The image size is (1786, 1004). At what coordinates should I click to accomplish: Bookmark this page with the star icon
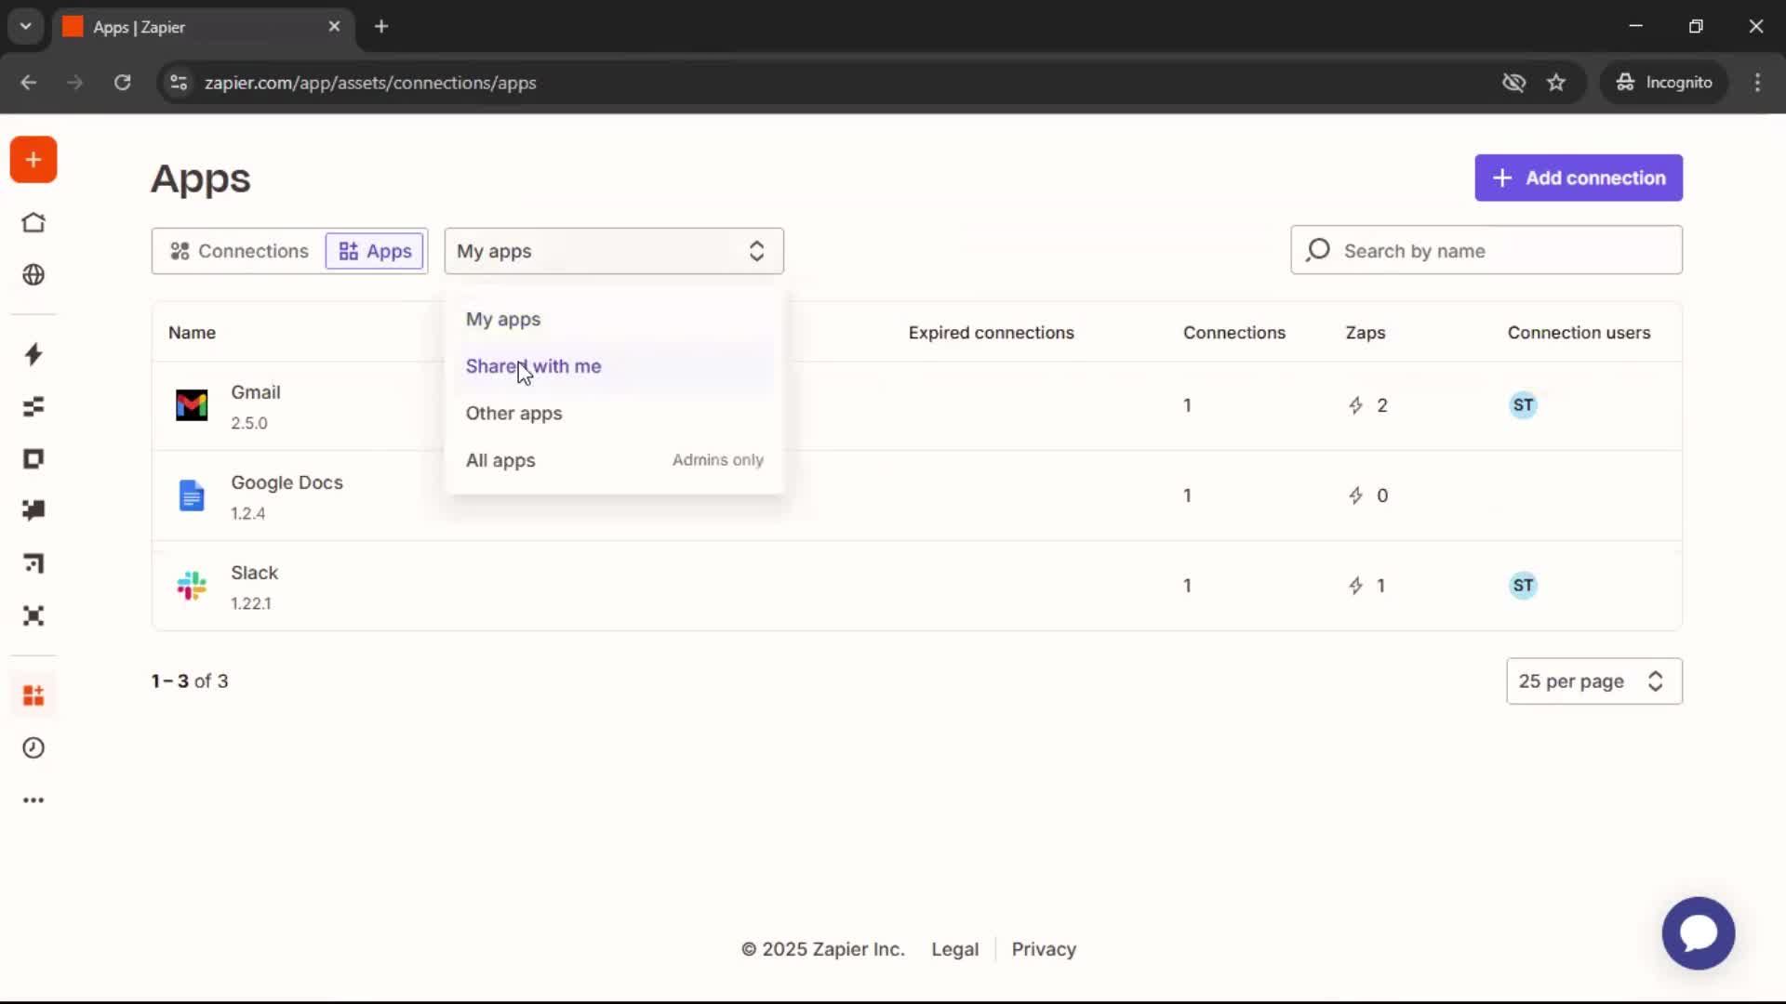[x=1556, y=83]
